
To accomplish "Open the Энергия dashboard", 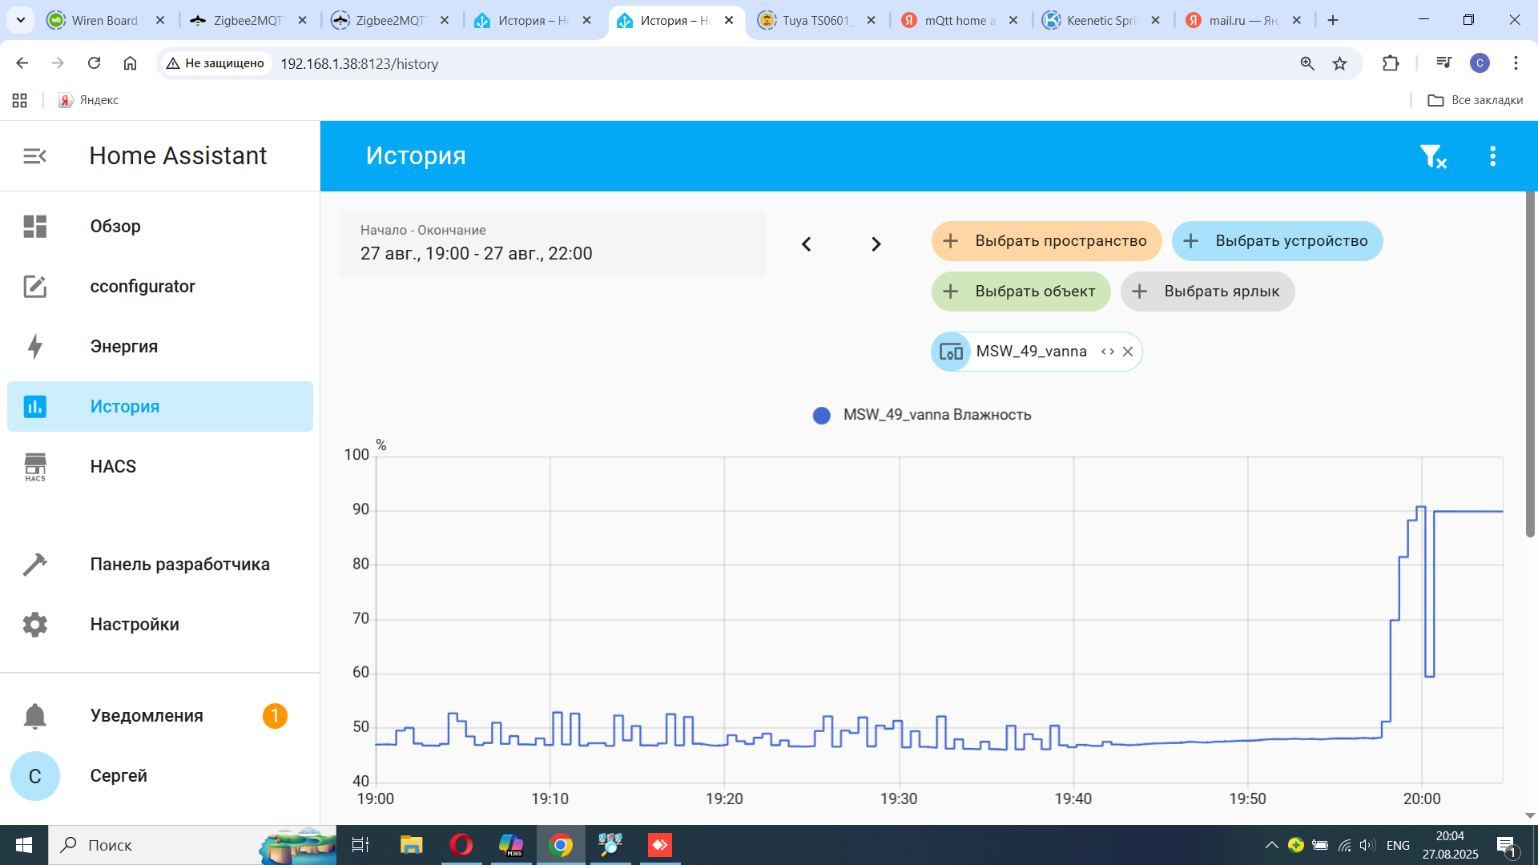I will (124, 347).
